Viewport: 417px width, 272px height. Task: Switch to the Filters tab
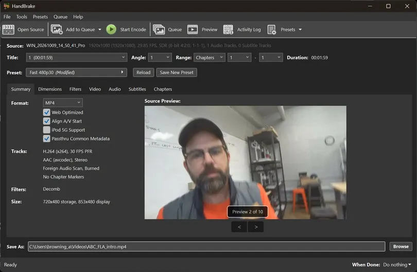tap(75, 89)
